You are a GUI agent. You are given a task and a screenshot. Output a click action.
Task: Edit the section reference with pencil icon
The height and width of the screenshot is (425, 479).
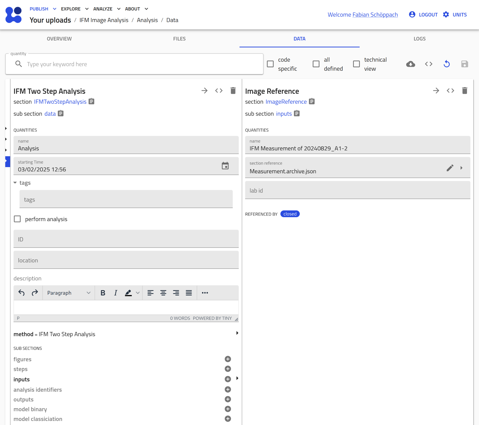click(450, 168)
